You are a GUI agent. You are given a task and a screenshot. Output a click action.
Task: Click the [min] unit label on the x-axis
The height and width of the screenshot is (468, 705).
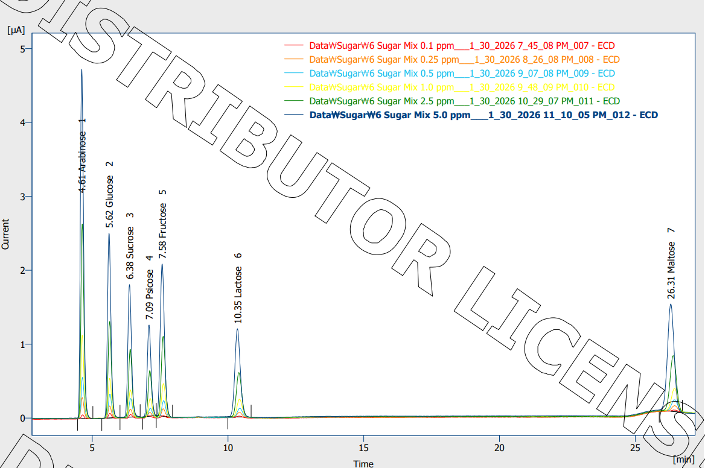point(683,460)
